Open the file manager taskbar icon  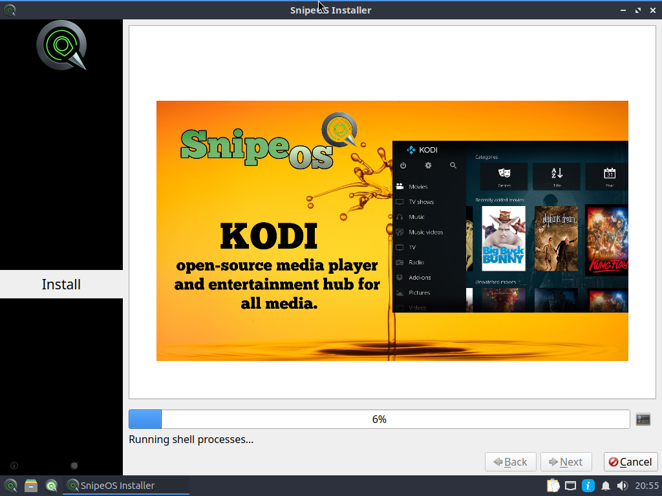31,486
